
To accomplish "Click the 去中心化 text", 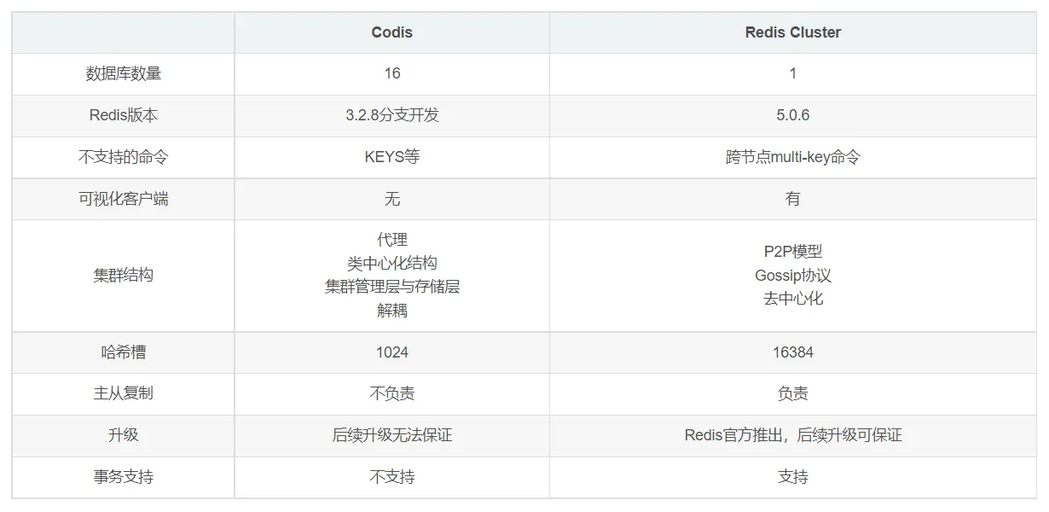I will [793, 299].
